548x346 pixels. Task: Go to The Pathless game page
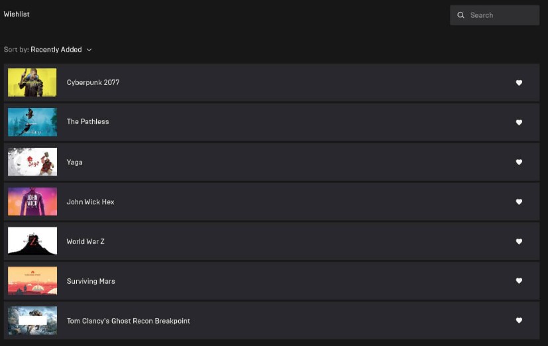point(87,121)
